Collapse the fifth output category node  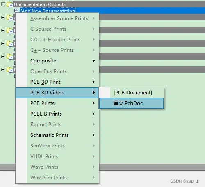[3, 56]
